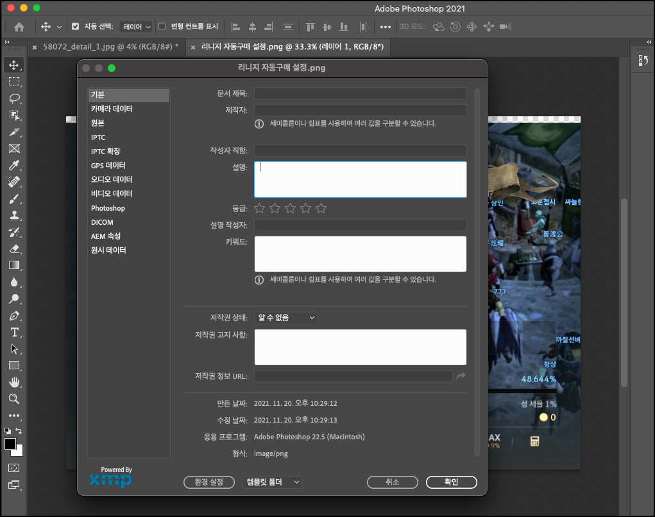Open the 템플릿 폴더 dropdown
Viewport: 655px width, 517px height.
pos(273,482)
